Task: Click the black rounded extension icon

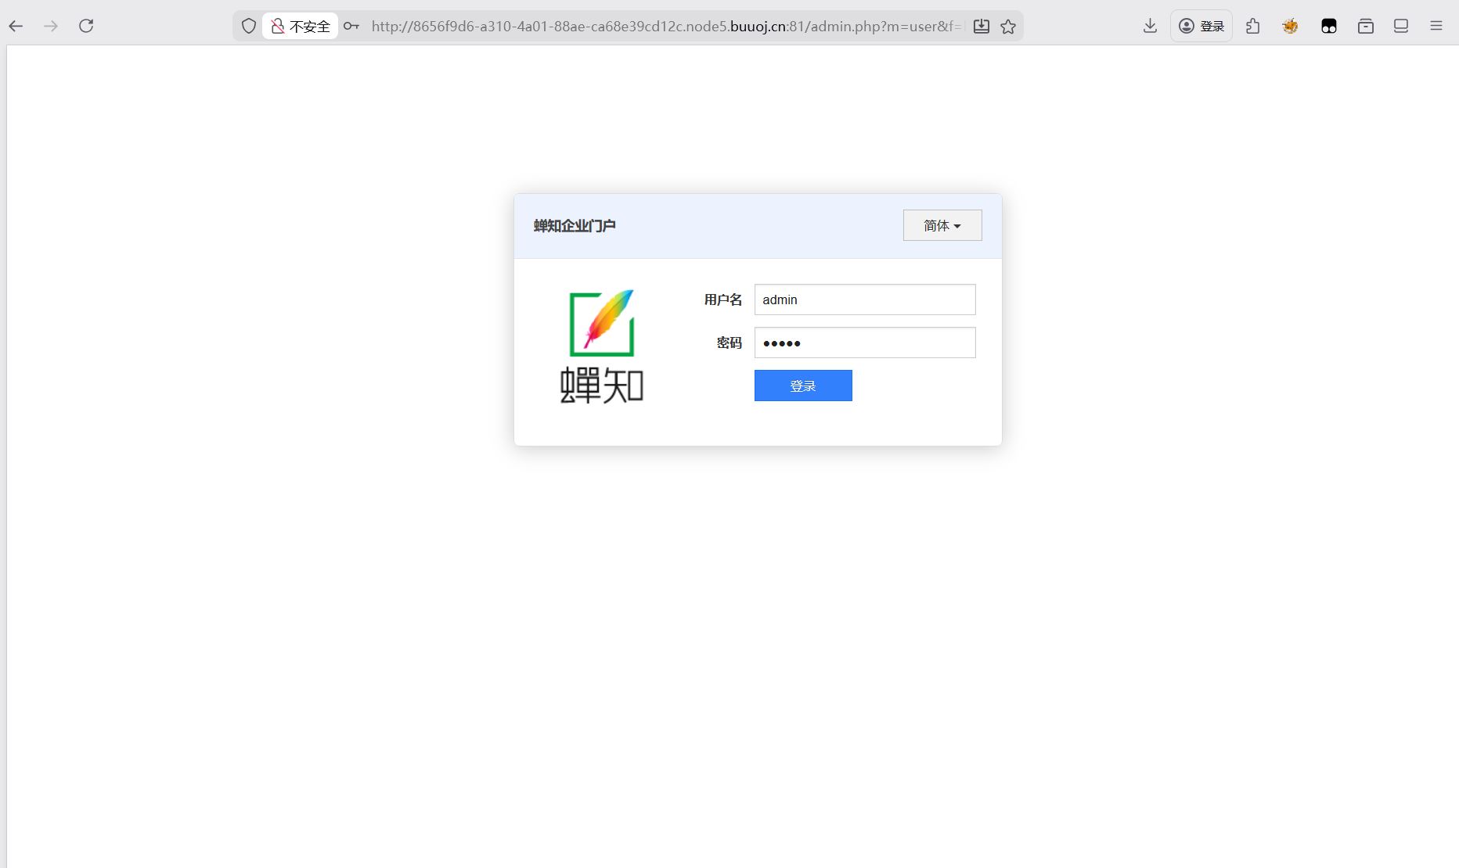Action: (x=1328, y=26)
